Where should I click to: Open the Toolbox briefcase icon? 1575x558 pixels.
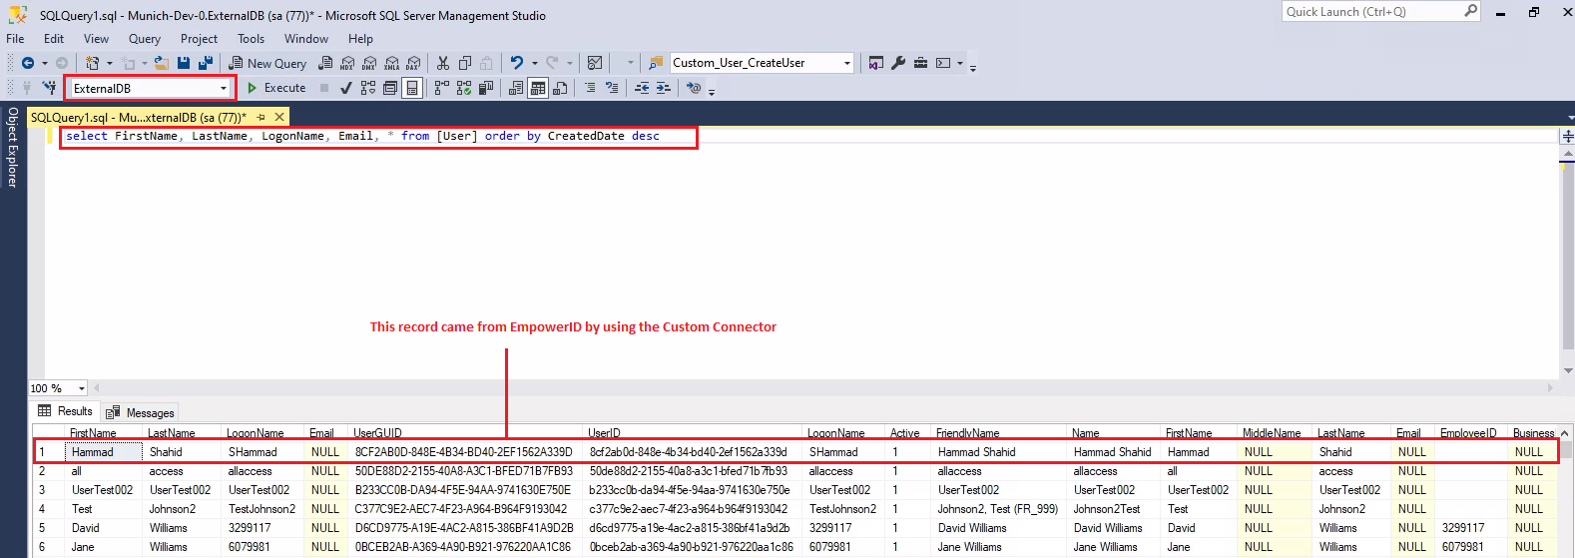click(920, 63)
